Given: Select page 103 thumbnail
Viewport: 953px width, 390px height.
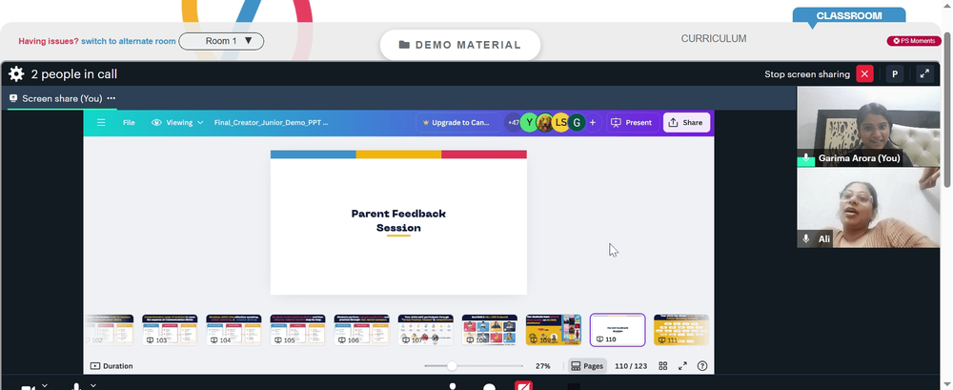Looking at the screenshot, I should click(x=170, y=330).
